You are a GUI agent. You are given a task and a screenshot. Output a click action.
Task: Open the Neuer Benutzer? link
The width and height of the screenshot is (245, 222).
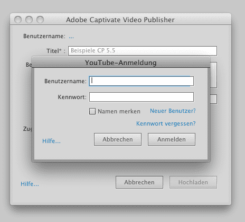(x=173, y=111)
